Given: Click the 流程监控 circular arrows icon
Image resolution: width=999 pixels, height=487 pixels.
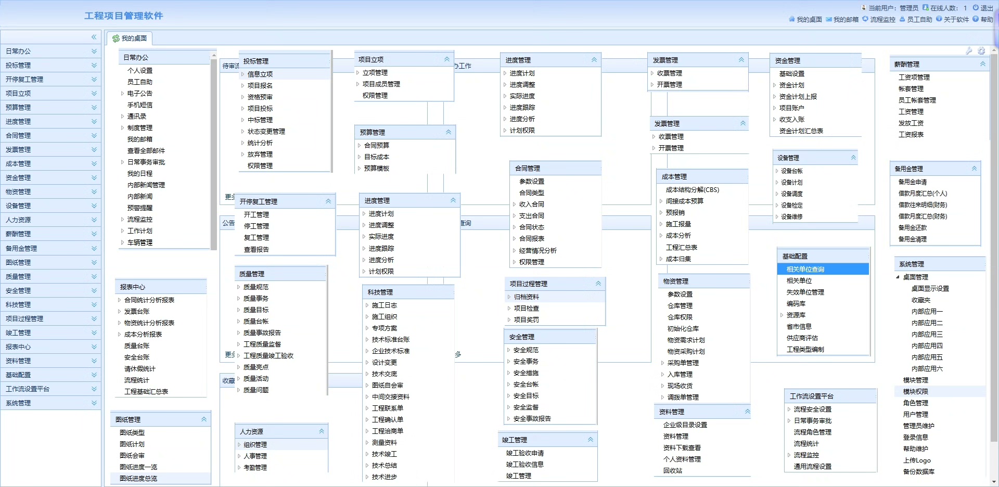Looking at the screenshot, I should 865,19.
